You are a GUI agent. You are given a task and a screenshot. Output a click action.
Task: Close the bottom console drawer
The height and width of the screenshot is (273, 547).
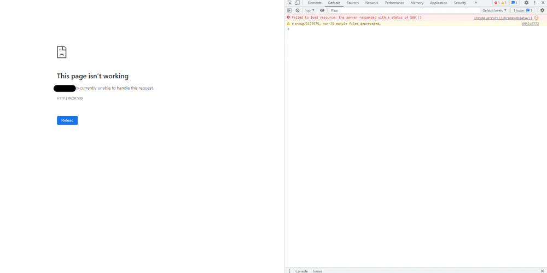[542, 271]
